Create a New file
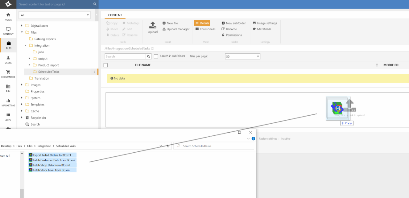409x198 pixels. (170, 23)
